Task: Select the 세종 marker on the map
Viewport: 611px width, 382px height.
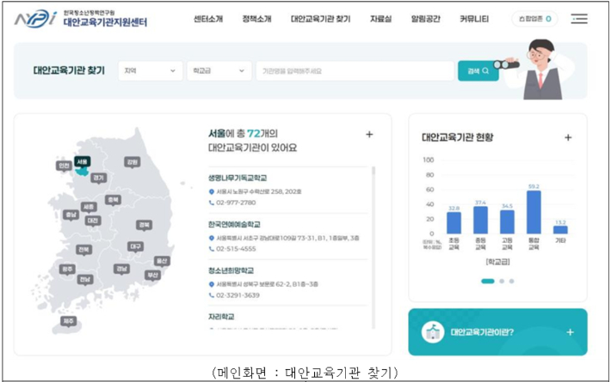Action: point(89,207)
